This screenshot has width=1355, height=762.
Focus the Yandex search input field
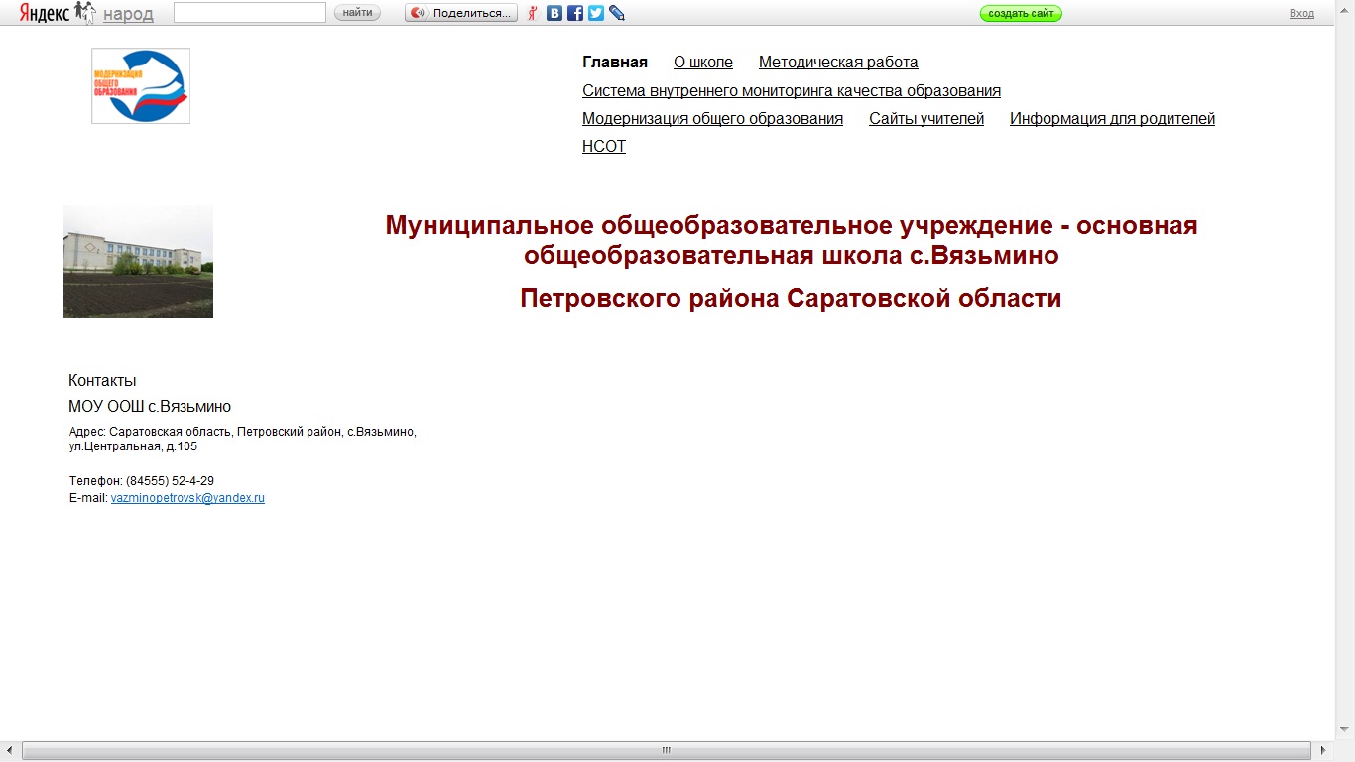tap(250, 13)
